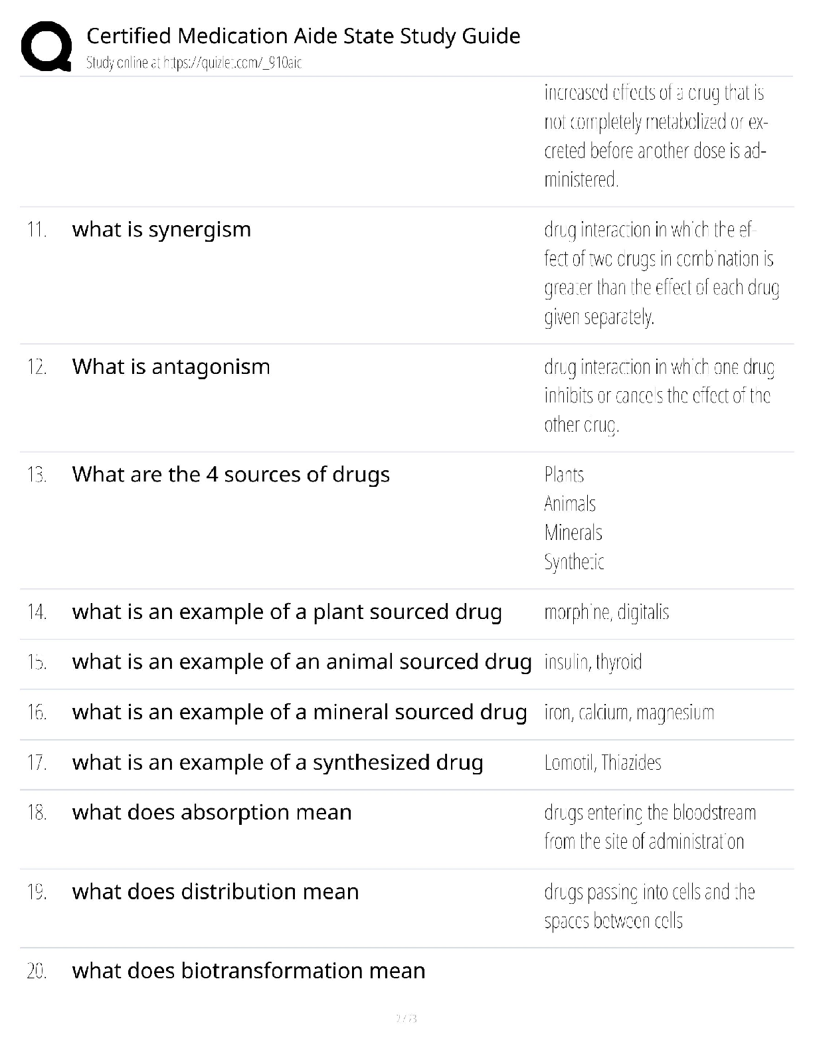Select the 'What is antagonism' question
813x1052 pixels.
pyautogui.click(x=171, y=367)
